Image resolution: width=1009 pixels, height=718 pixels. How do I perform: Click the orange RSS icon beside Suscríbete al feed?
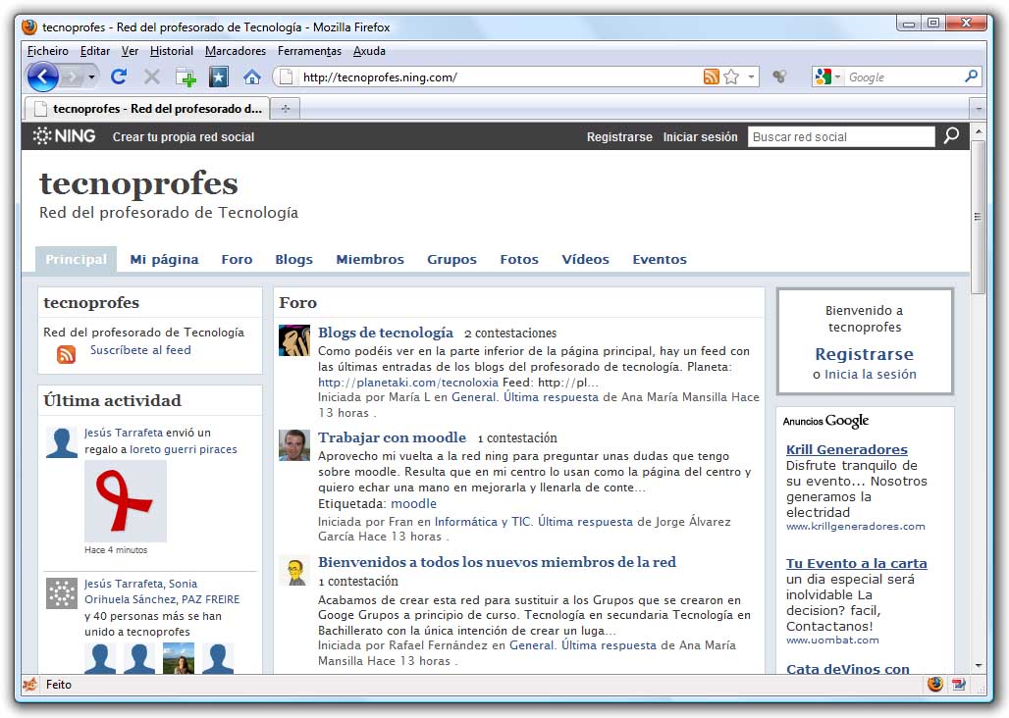point(67,354)
